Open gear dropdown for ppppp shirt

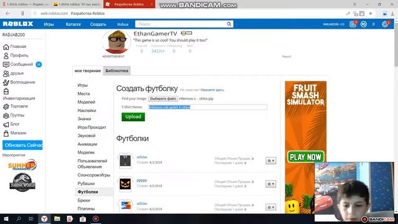271,184
